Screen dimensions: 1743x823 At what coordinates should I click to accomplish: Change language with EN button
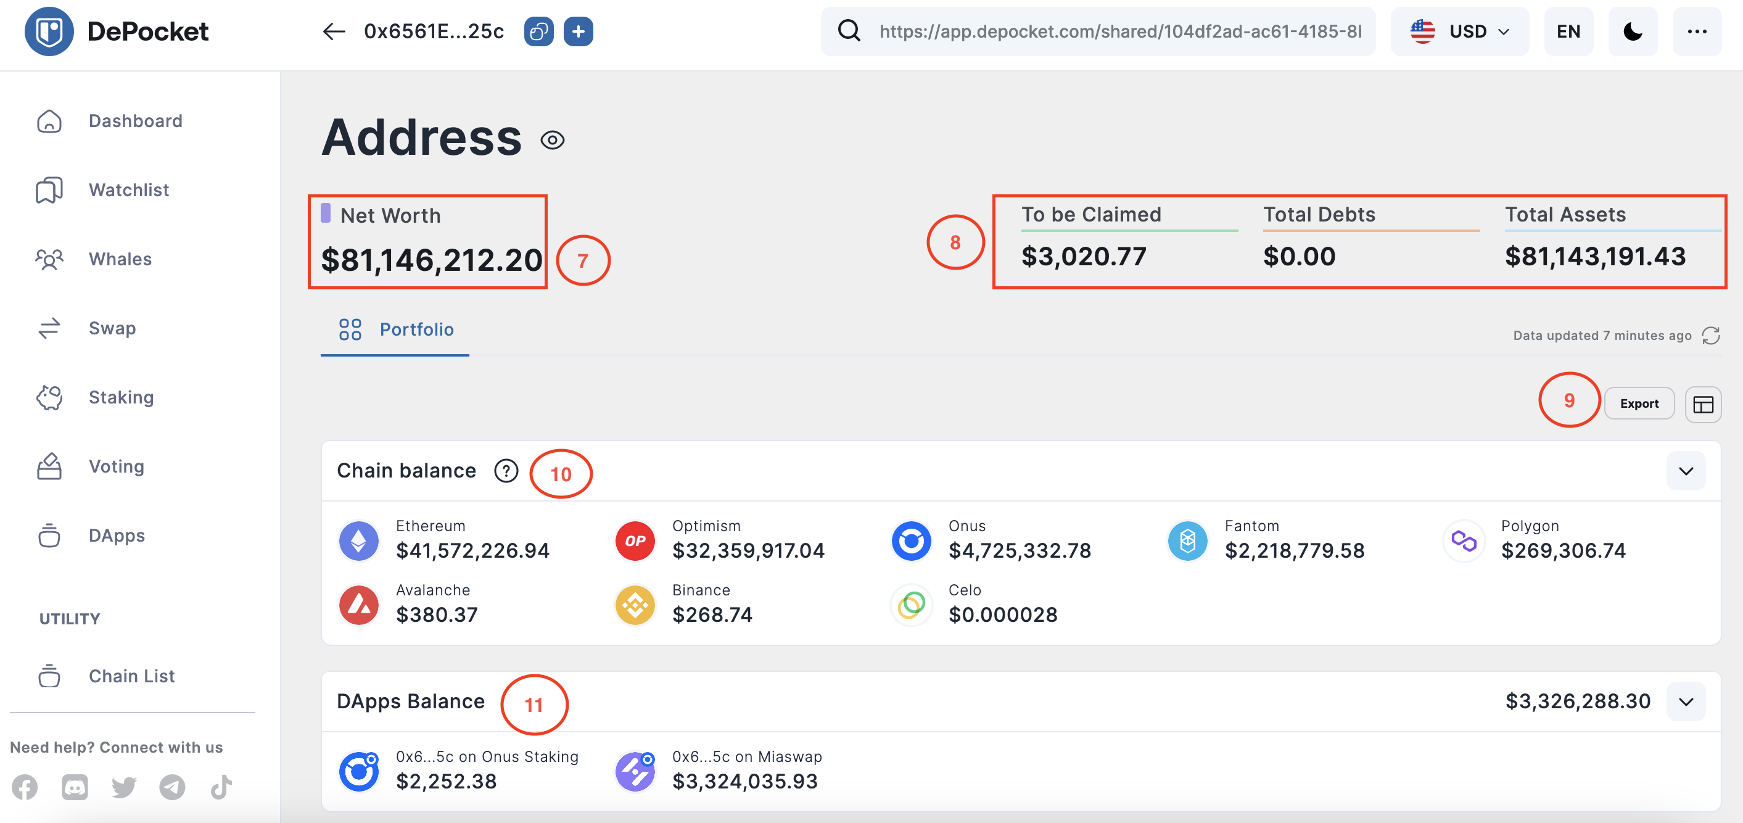coord(1568,31)
